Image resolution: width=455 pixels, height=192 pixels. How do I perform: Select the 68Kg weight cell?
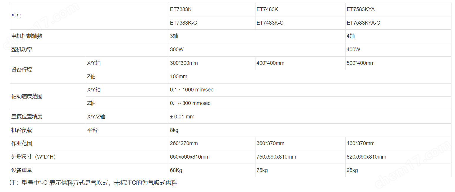(176, 170)
